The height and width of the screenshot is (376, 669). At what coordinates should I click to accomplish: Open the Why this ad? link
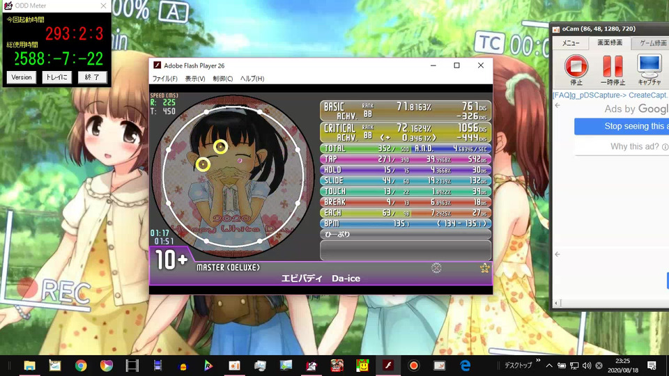pyautogui.click(x=638, y=147)
